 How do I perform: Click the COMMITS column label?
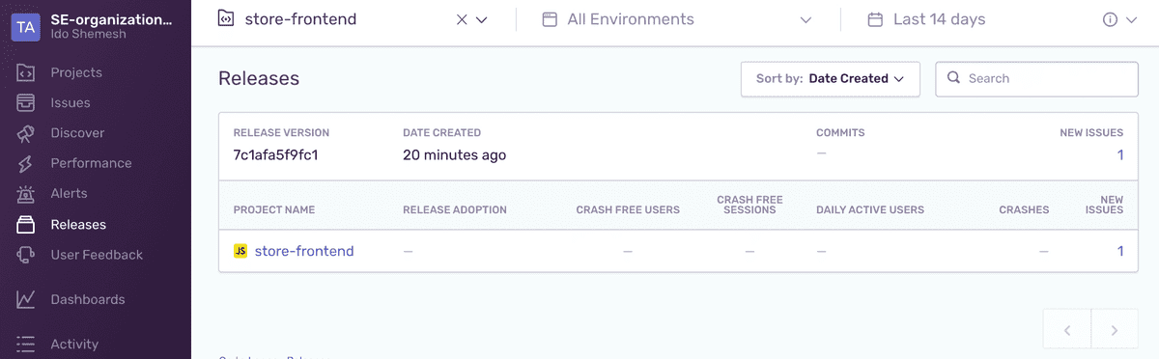(x=840, y=132)
